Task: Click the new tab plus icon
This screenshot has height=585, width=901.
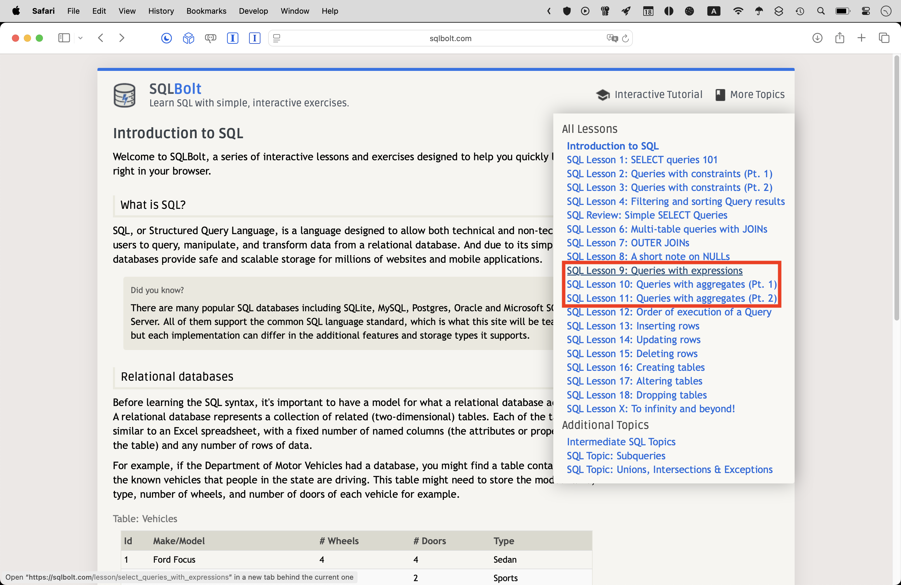Action: pyautogui.click(x=861, y=38)
